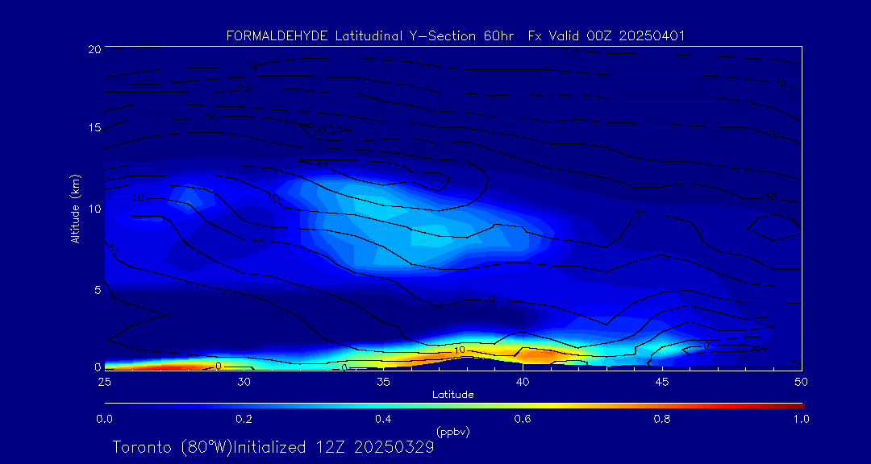The width and height of the screenshot is (871, 464).
Task: Click the horizontal rainbow colorbar legend
Action: [x=454, y=406]
